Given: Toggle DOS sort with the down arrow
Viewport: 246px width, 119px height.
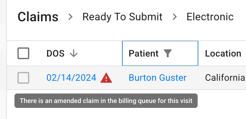Looking at the screenshot, I should pos(74,54).
